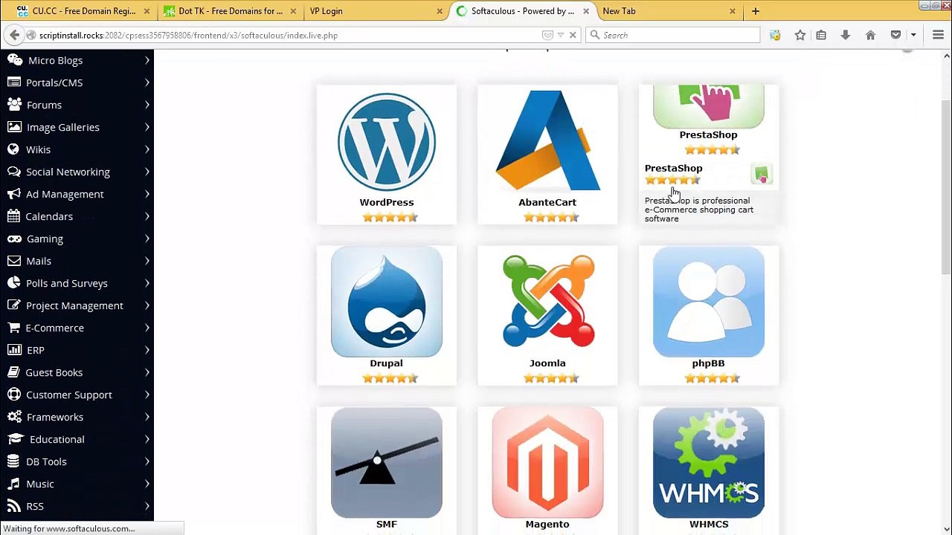Open the Drupal script icon
This screenshot has width=952, height=535.
[x=387, y=302]
